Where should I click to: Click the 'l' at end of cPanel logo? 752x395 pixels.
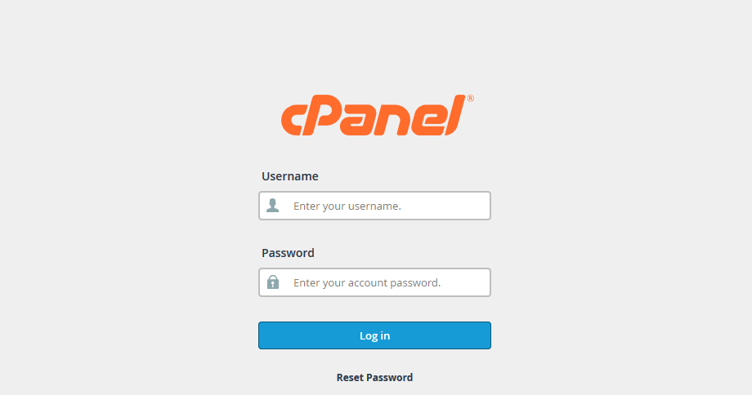455,115
